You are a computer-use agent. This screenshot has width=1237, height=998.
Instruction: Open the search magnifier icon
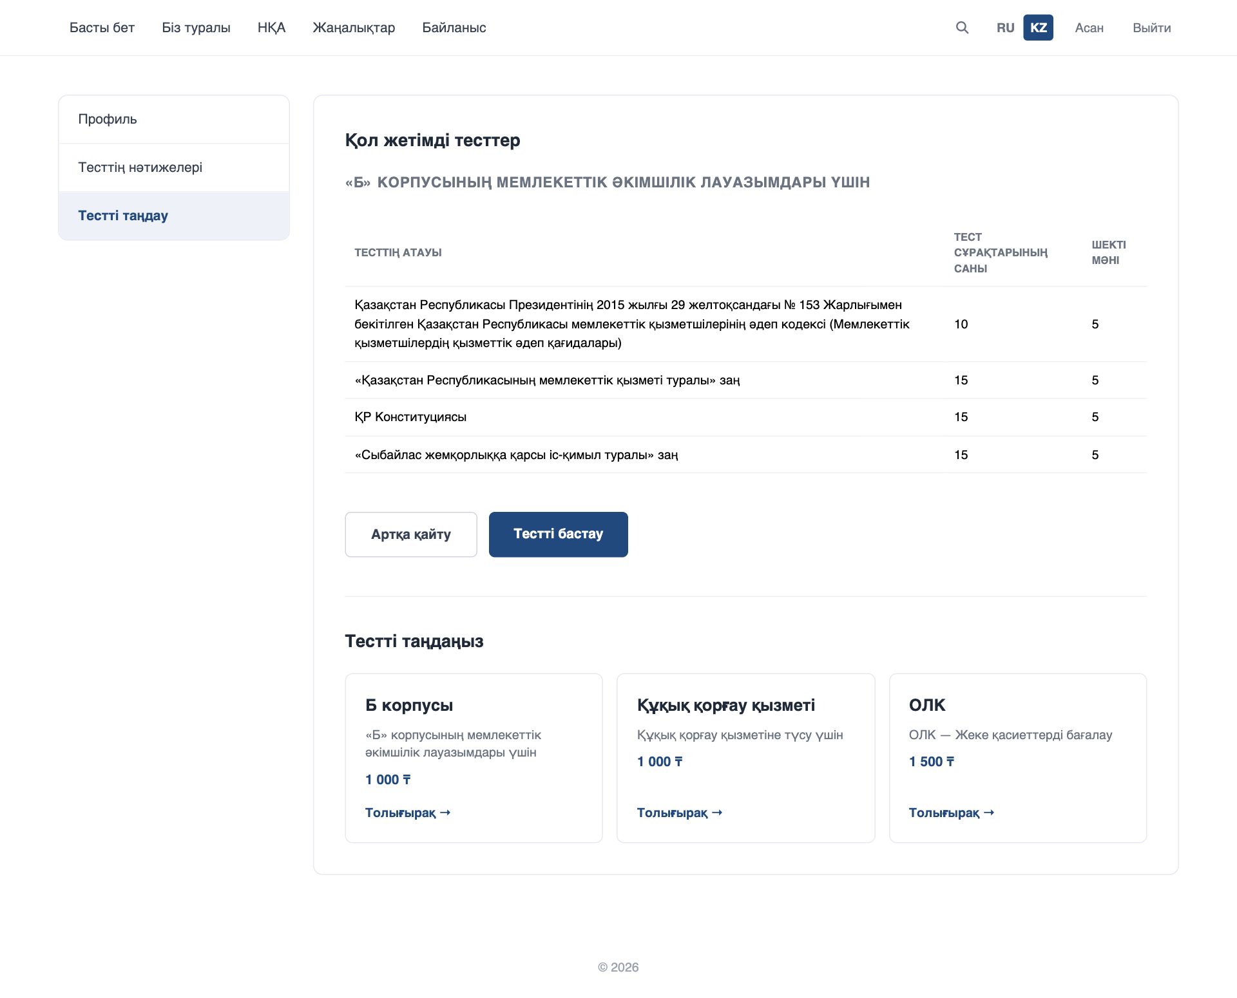click(962, 28)
